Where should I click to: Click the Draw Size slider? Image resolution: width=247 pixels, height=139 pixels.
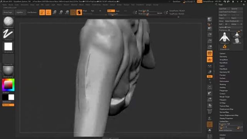pyautogui.click(x=150, y=14)
